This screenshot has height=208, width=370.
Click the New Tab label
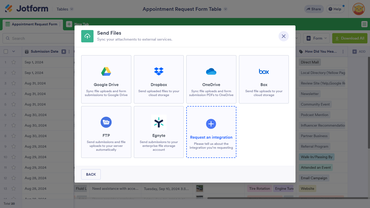(82, 24)
